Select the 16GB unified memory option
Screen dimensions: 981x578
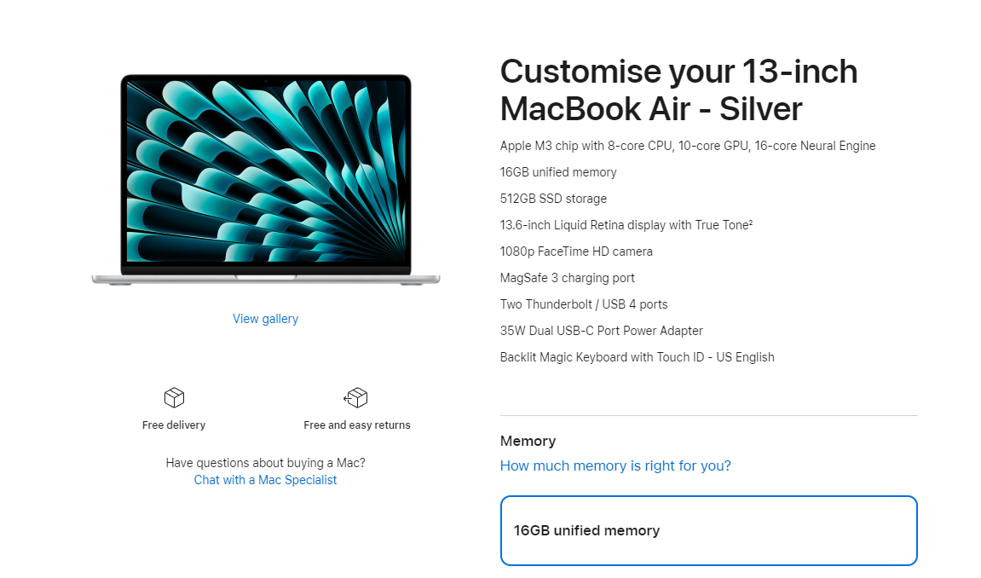tap(709, 530)
